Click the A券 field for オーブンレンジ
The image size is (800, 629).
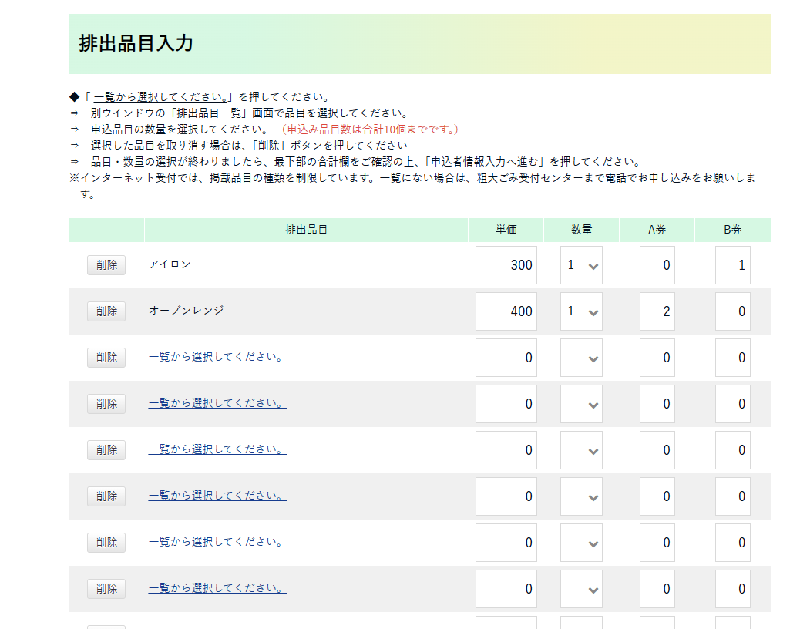pyautogui.click(x=657, y=311)
